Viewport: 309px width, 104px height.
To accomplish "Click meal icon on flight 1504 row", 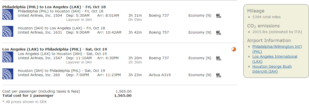I will (x=218, y=16).
